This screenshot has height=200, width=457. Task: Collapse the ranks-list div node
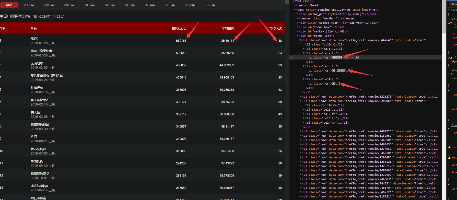[x=298, y=36]
